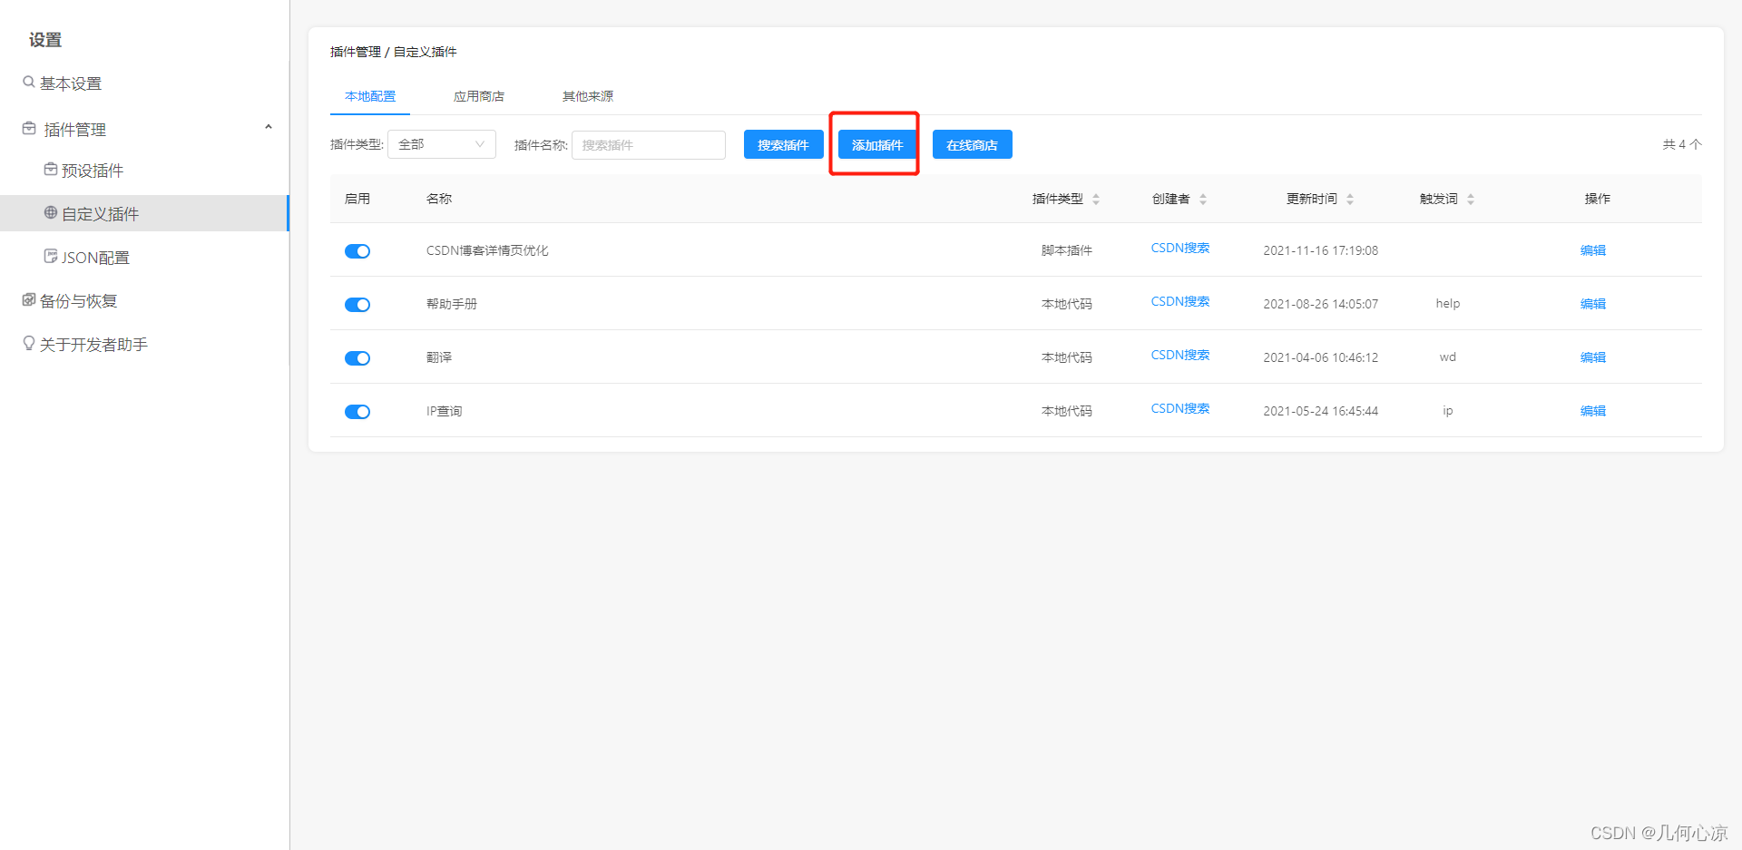The image size is (1742, 850).
Task: Click the timestamp 2021-05-24 16:45:44
Action: coord(1321,411)
